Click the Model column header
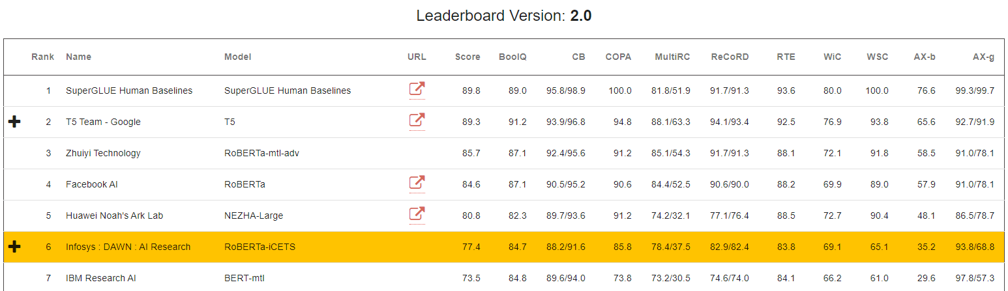 (x=237, y=57)
